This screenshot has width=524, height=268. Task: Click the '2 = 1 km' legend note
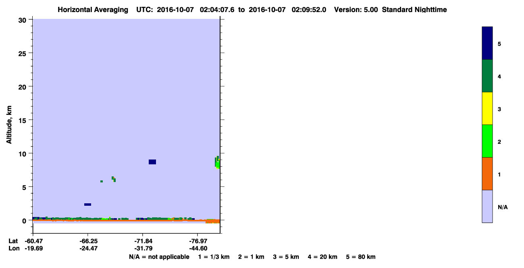pyautogui.click(x=251, y=257)
